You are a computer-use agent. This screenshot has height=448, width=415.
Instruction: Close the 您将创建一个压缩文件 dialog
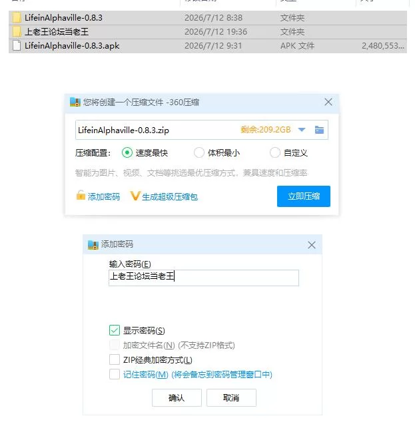328,102
